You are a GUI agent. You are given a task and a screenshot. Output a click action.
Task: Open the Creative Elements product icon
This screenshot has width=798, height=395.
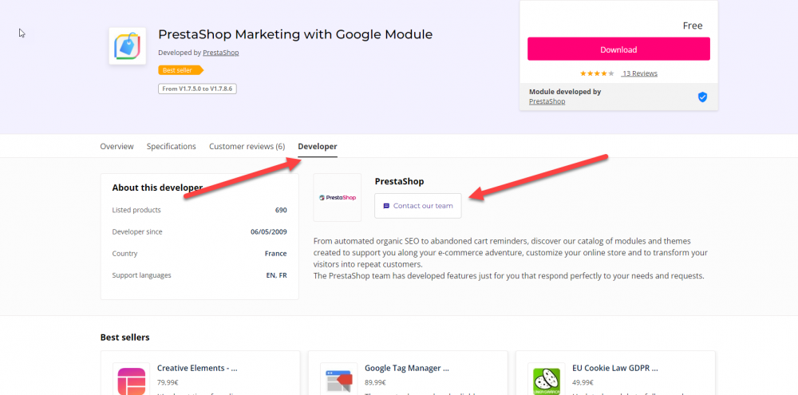pyautogui.click(x=130, y=379)
